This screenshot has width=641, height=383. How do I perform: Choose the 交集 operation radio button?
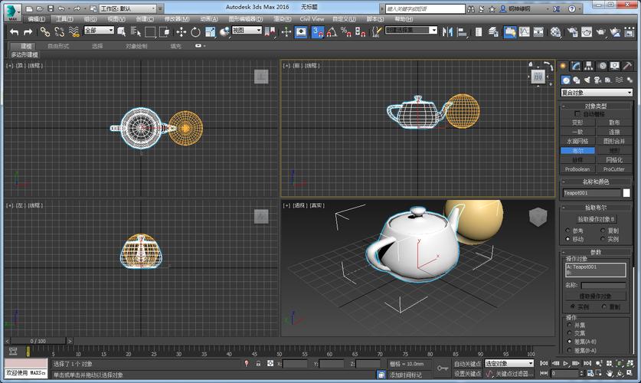[568, 333]
